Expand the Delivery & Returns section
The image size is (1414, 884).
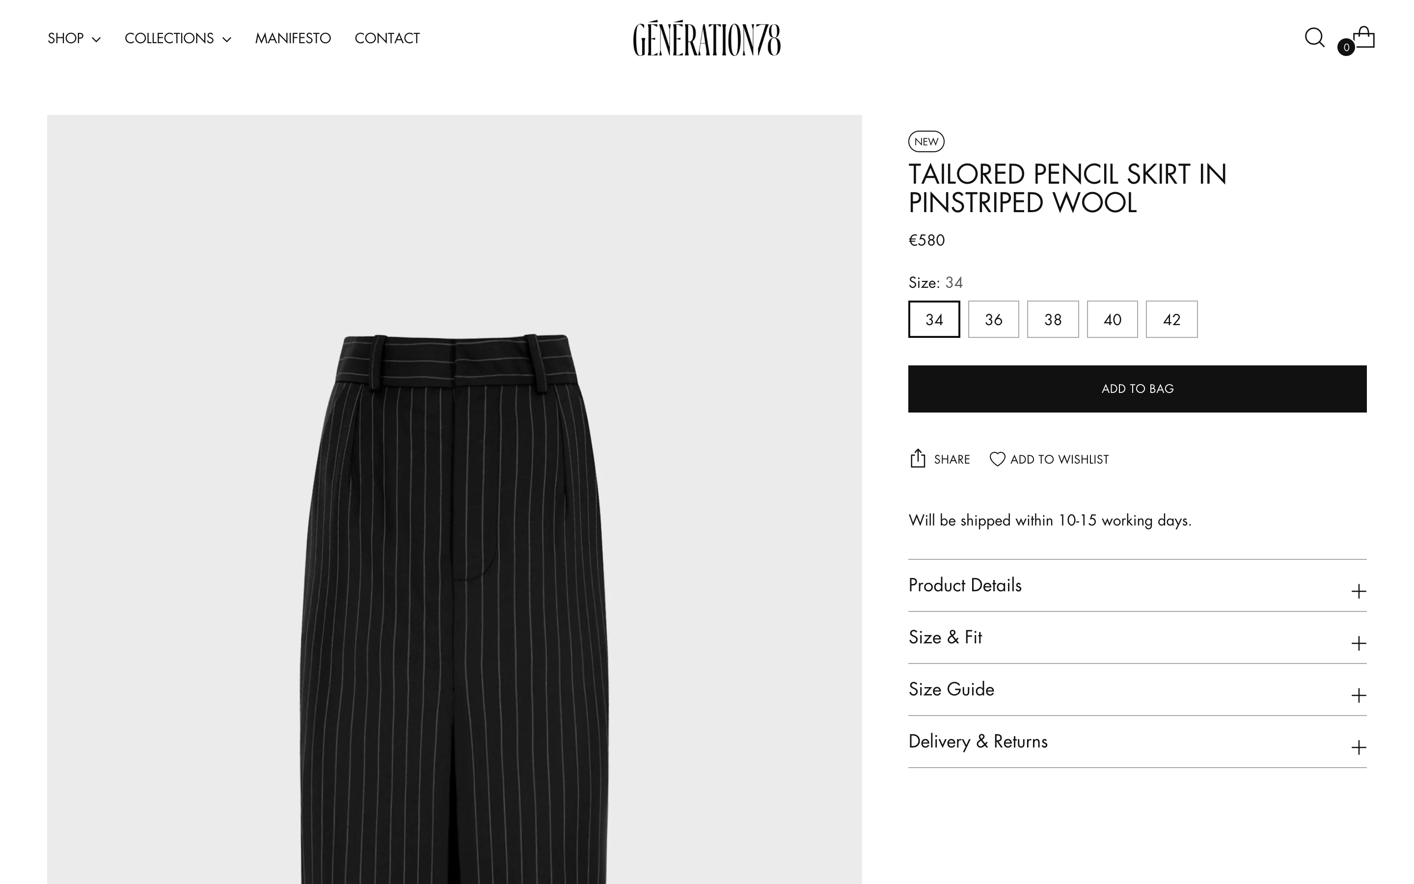tap(1137, 742)
